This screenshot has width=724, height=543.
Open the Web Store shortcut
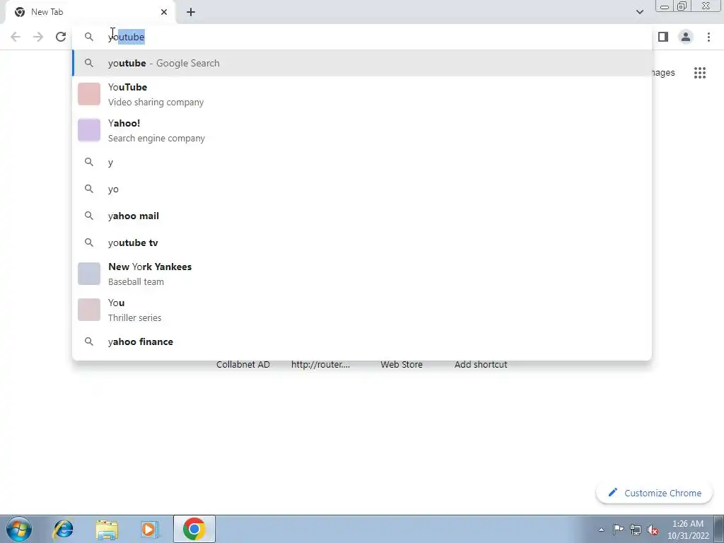pos(402,364)
